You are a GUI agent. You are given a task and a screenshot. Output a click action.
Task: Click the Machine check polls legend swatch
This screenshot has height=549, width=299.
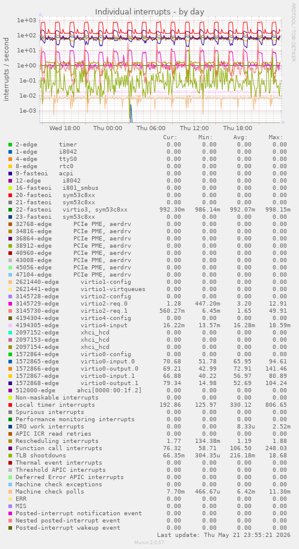(10, 492)
